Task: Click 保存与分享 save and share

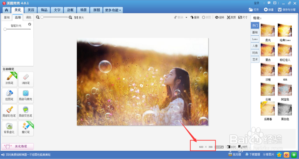Action: pos(287,10)
